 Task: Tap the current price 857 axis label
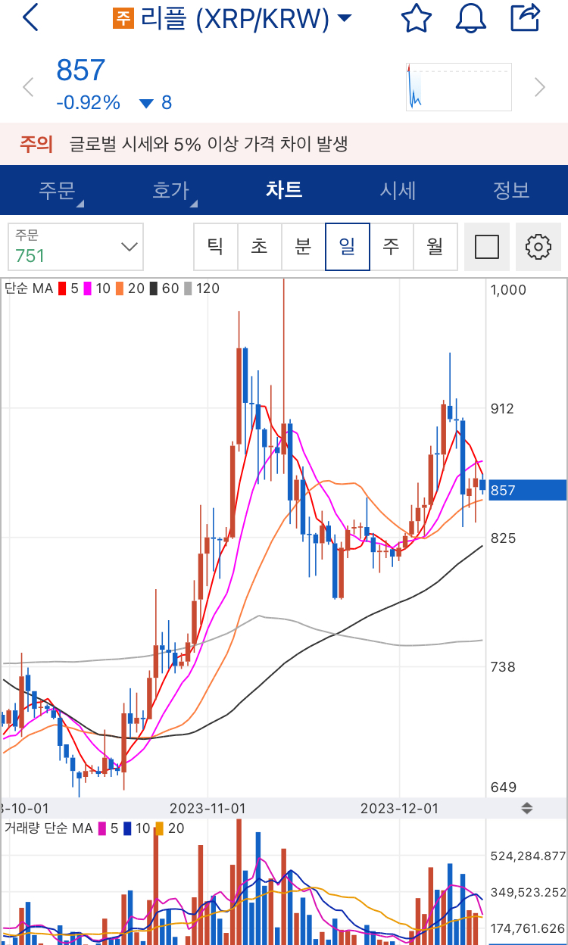tap(527, 490)
